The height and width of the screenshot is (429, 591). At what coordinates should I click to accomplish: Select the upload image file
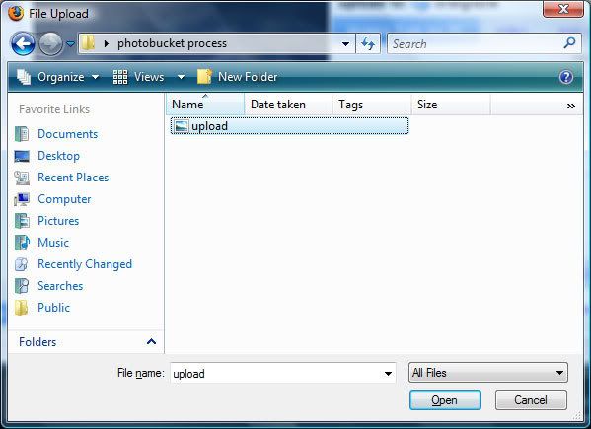click(x=289, y=126)
